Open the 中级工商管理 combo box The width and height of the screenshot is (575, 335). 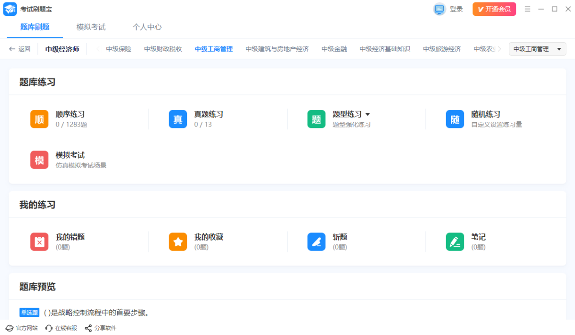(x=538, y=49)
